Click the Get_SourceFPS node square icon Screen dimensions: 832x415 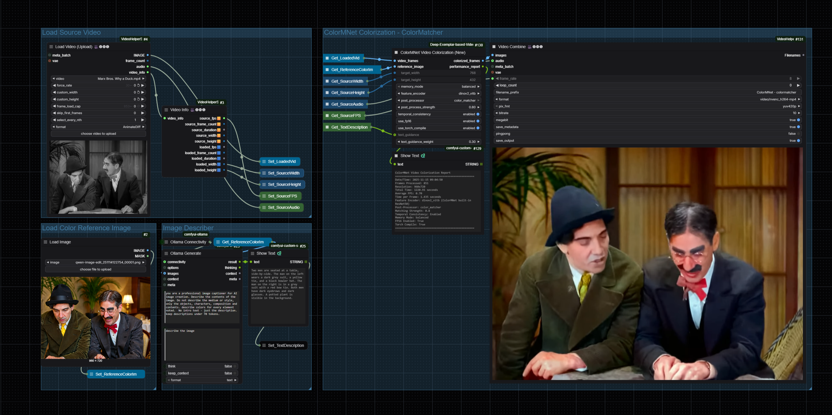pyautogui.click(x=327, y=115)
